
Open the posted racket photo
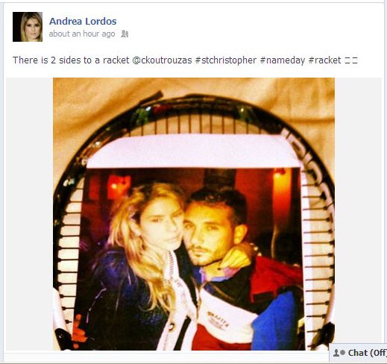click(194, 214)
